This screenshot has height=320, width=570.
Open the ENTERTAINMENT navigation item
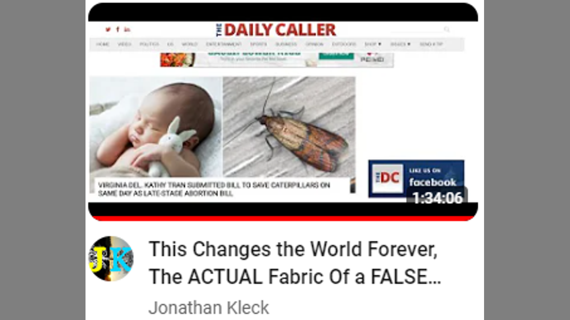pos(224,44)
